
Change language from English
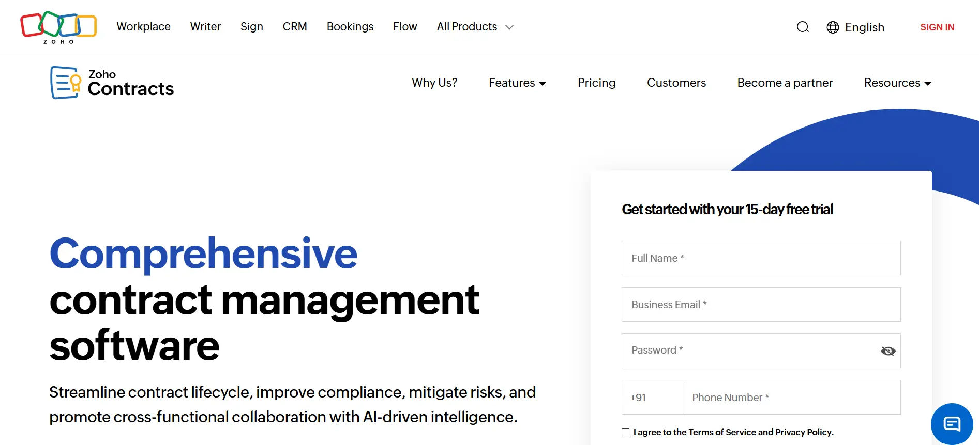point(865,27)
